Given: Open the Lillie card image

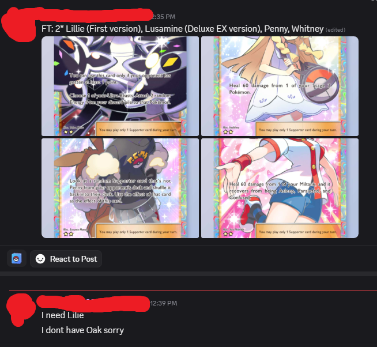Looking at the screenshot, I should (x=280, y=86).
